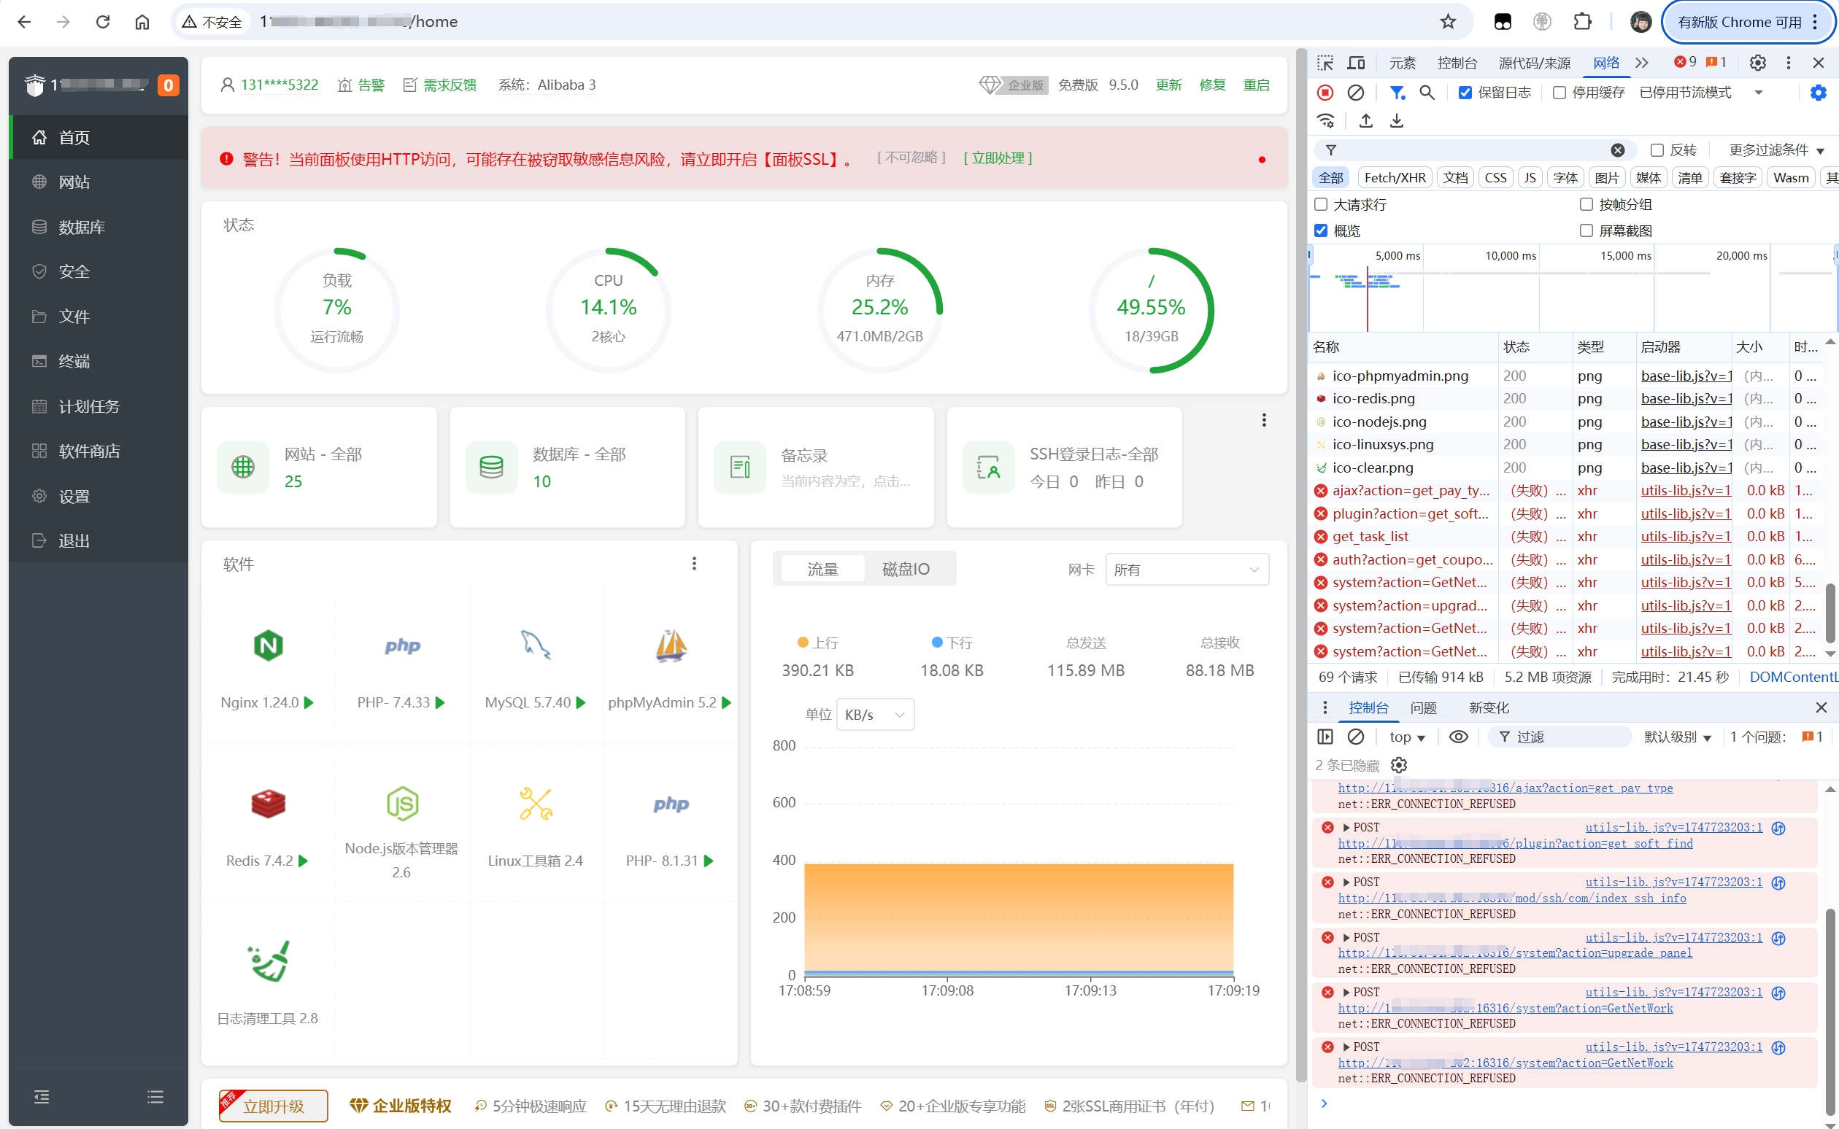
Task: Click the memo note card icon
Action: [x=739, y=467]
